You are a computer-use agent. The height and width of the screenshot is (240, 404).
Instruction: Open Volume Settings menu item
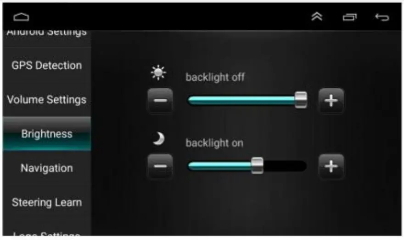[x=47, y=99]
